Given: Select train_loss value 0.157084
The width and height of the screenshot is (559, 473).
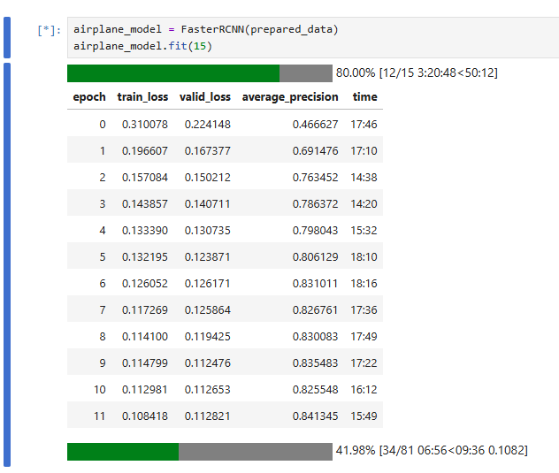Looking at the screenshot, I should coord(145,178).
